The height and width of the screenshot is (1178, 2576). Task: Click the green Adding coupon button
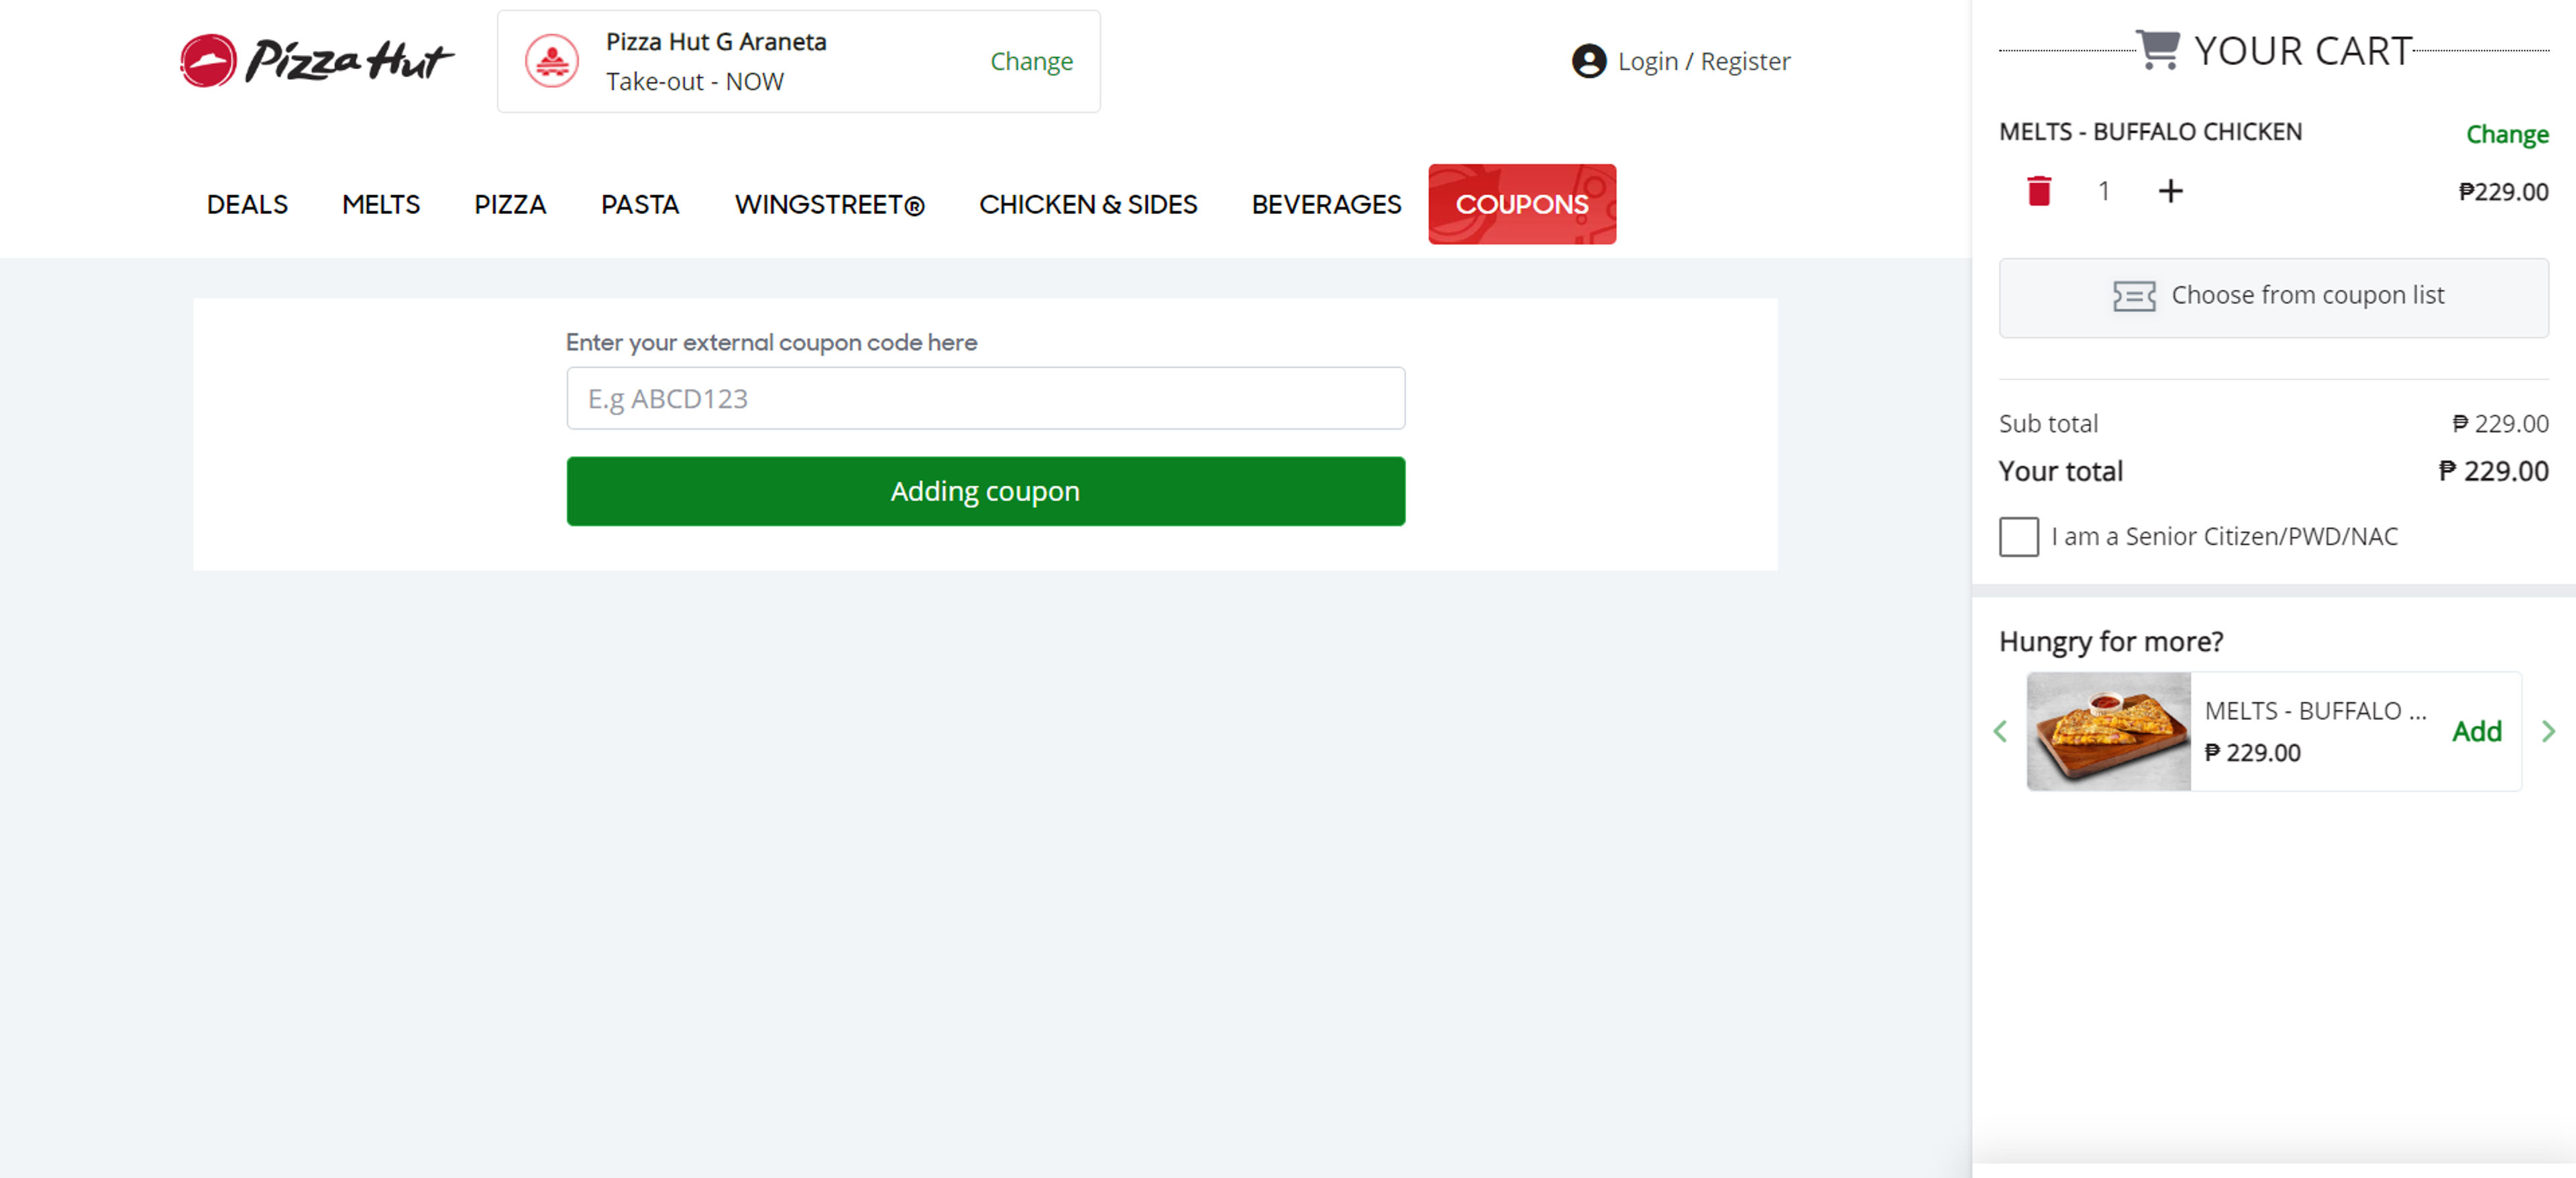pos(985,491)
